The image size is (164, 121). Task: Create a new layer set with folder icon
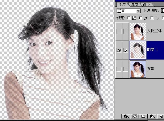click(x=143, y=116)
